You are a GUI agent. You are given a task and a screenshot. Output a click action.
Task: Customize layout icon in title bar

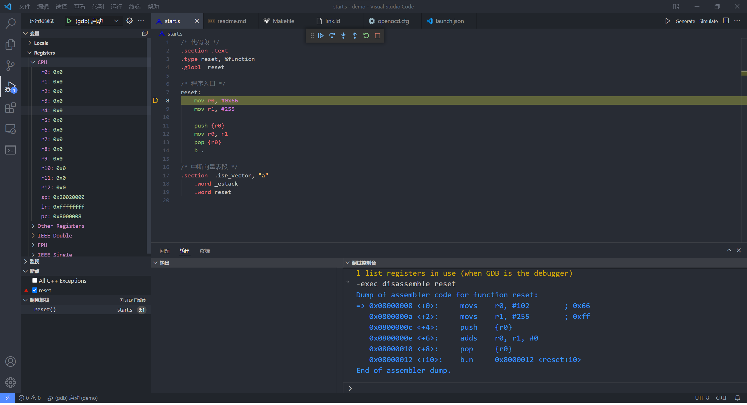click(676, 6)
